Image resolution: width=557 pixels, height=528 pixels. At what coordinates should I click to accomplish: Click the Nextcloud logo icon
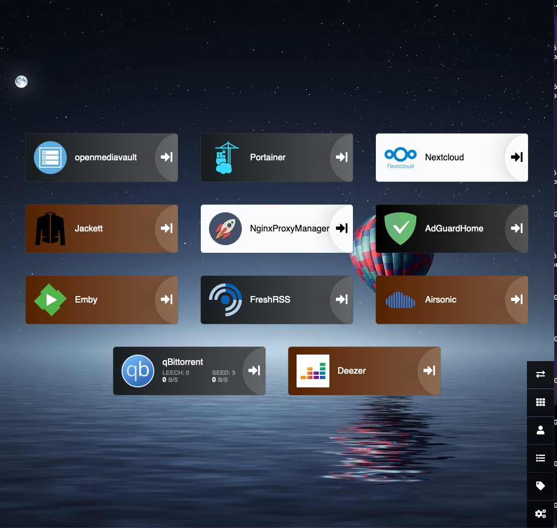(401, 158)
